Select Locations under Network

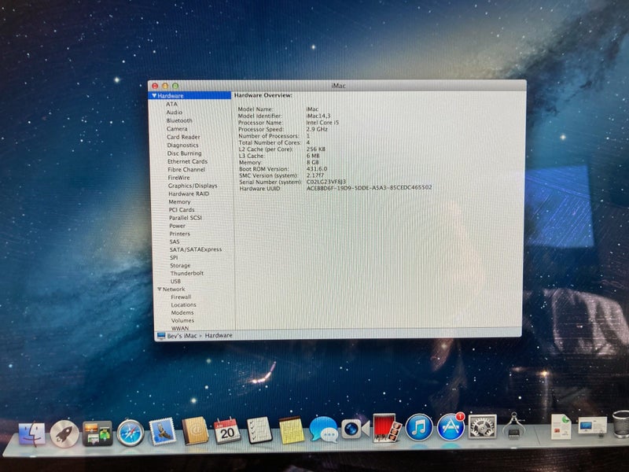[x=183, y=304]
